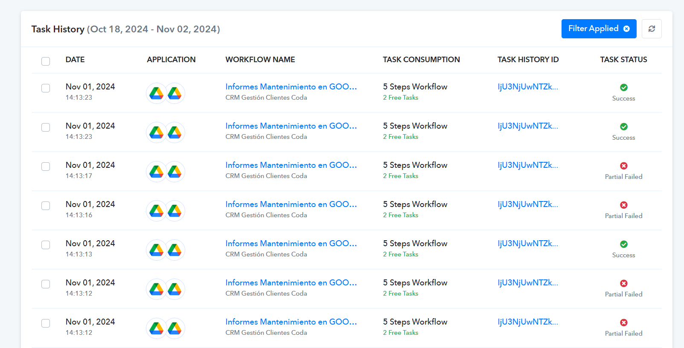Open the Filter Applied button
684x348 pixels.
(593, 29)
